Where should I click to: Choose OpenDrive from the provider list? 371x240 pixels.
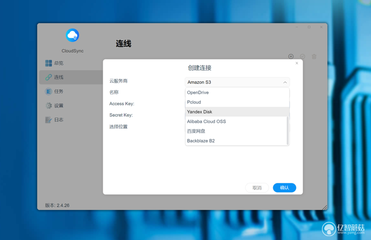[x=237, y=93]
